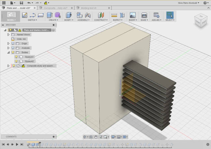Collapse the BROWSER panel
This screenshot has width=211, height=149.
[3, 25]
